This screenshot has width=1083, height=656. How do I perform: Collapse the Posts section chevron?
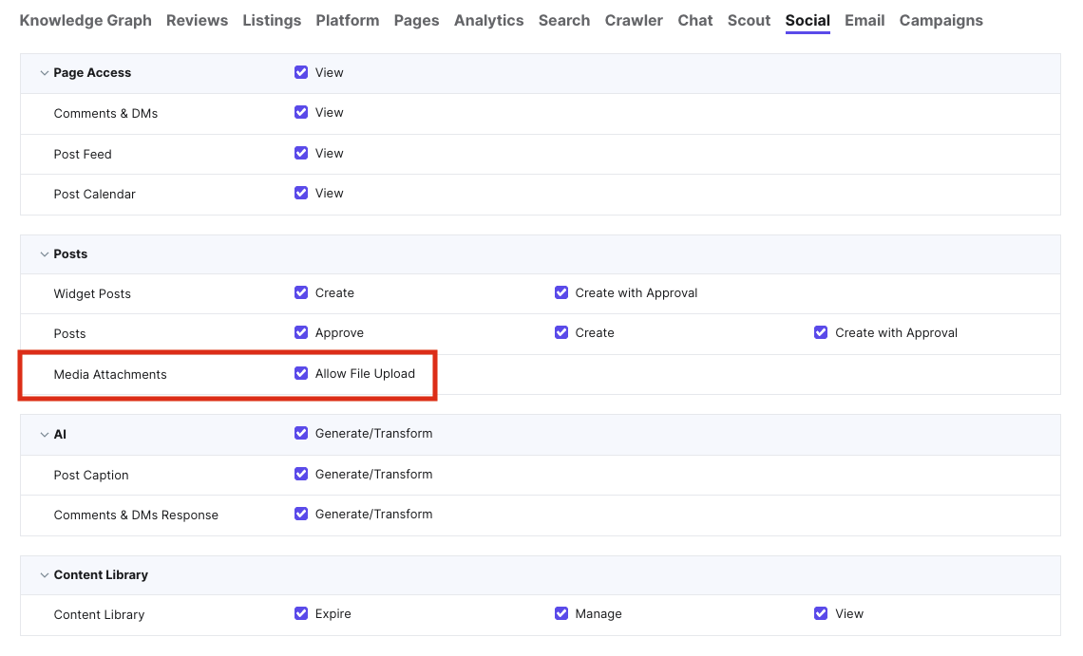coord(45,254)
